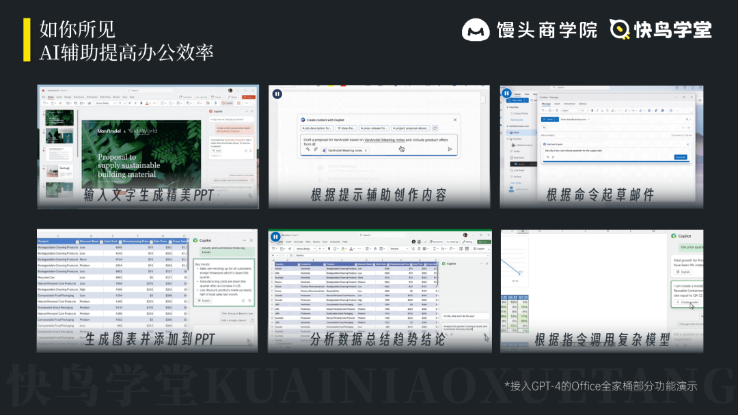This screenshot has height=415, width=738.
Task: Switch to the Message tab in Outlook
Action: [x=546, y=103]
